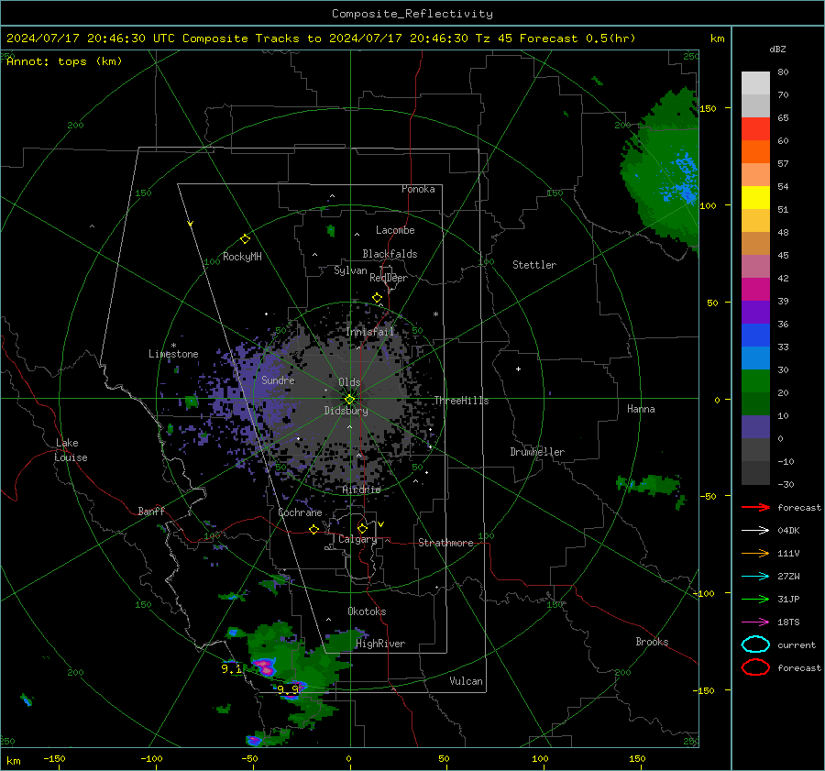Click the light gray 80-70 dBZ swatch
Image resolution: width=825 pixels, height=771 pixels.
755,83
